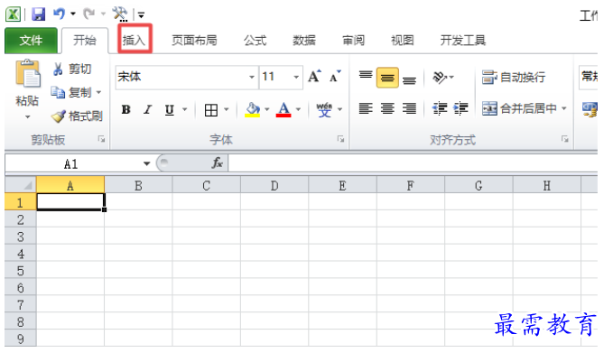The image size is (604, 353).
Task: Click the 复制 Copy button
Action: point(71,92)
